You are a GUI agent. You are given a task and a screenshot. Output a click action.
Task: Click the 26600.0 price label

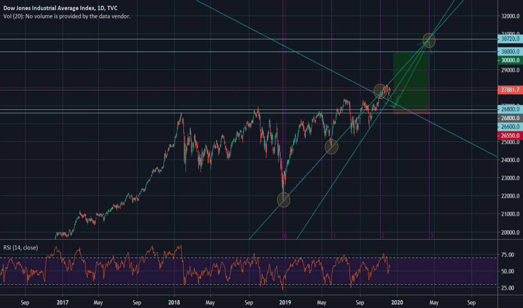point(510,127)
